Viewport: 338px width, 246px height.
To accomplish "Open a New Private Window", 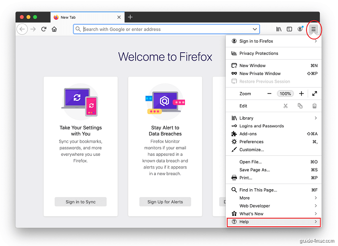I will 274,74.
